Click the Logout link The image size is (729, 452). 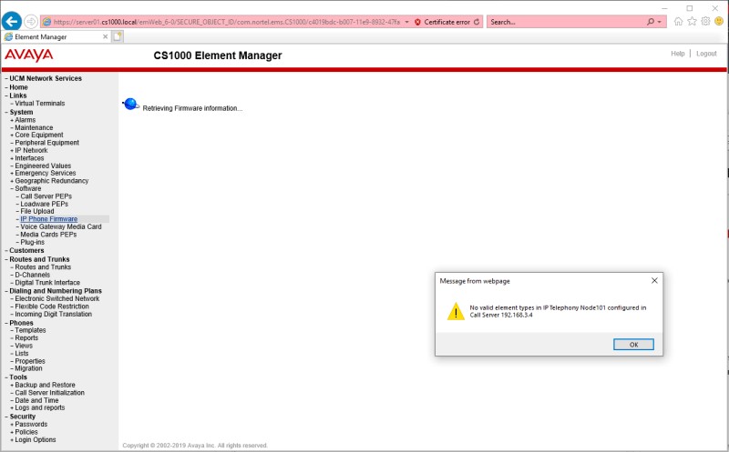click(706, 54)
